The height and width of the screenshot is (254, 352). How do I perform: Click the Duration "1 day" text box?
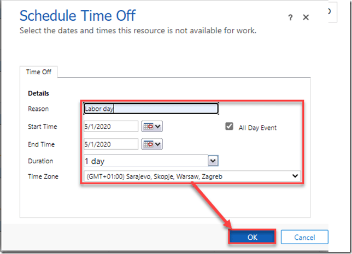pos(145,161)
